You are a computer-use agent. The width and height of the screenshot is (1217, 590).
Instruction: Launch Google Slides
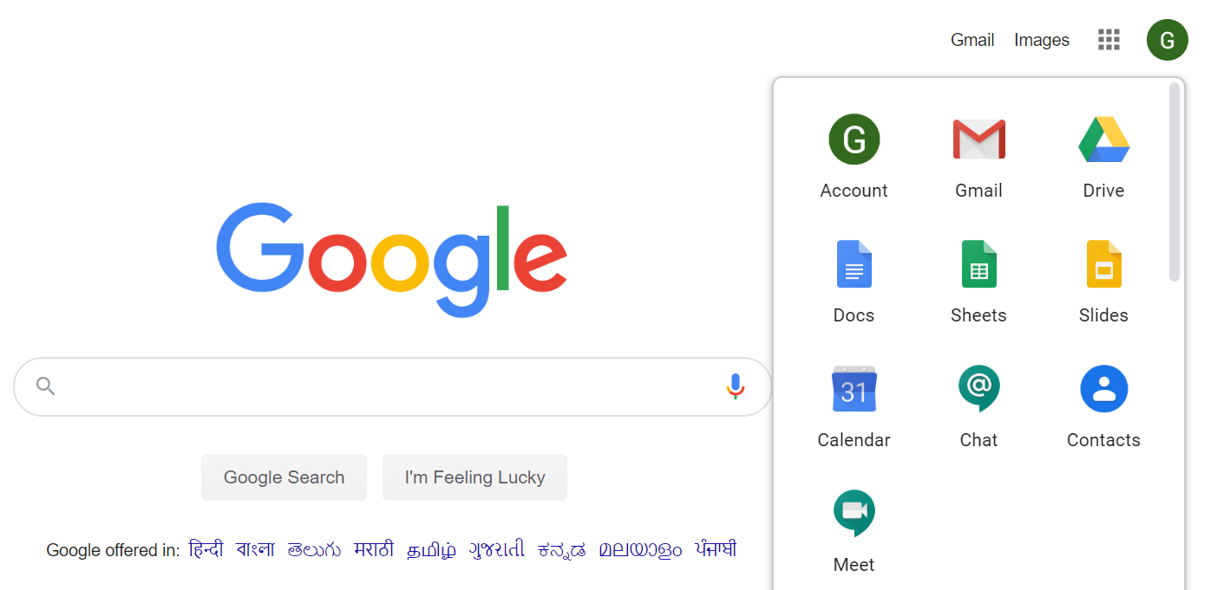tap(1103, 263)
